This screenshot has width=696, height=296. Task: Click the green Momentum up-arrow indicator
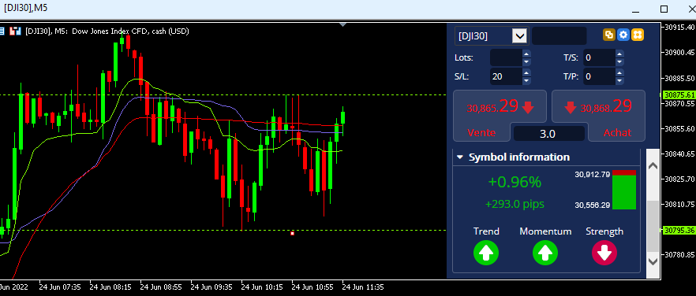545,253
